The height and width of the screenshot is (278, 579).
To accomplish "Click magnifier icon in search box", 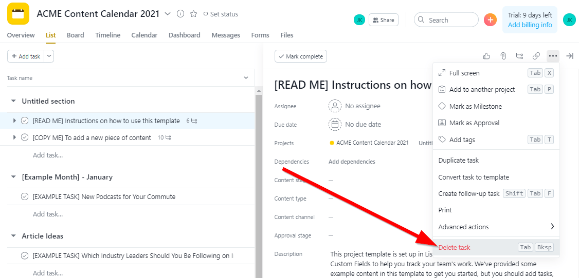I will click(421, 20).
